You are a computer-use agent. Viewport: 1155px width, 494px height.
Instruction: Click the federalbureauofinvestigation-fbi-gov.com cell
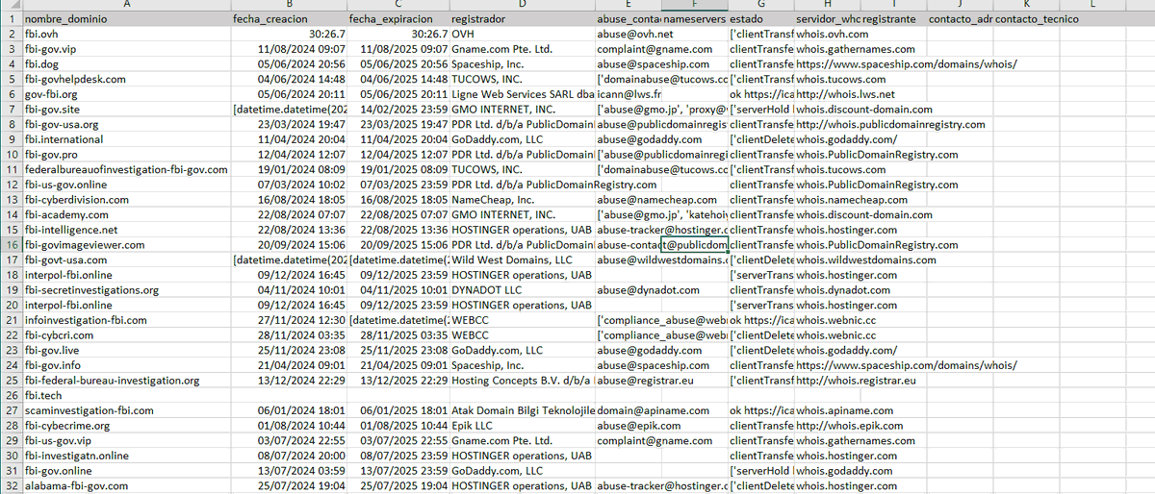point(126,169)
